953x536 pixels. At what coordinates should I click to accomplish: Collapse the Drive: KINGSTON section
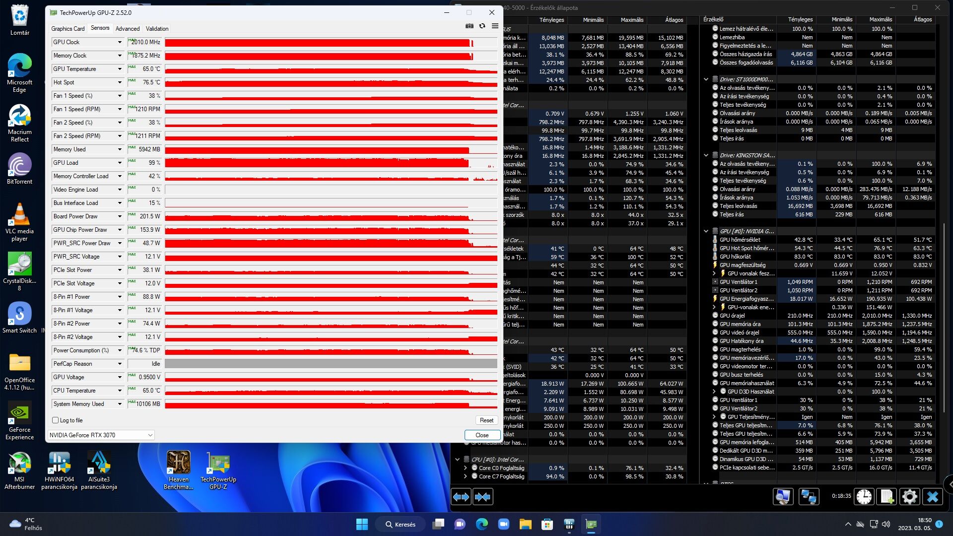click(x=706, y=155)
